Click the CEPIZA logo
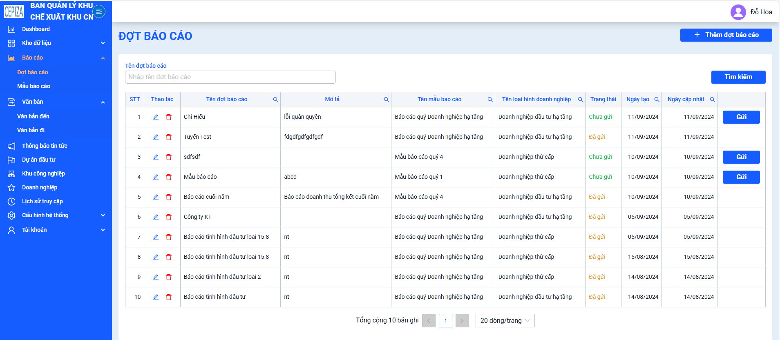Viewport: 780px width, 340px height. (x=14, y=11)
